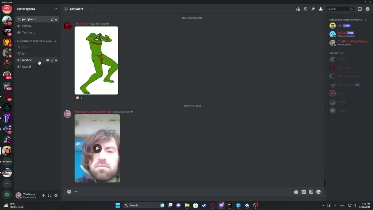This screenshot has height=210, width=373.
Task: Open Windows Start menu
Action: coord(118,205)
